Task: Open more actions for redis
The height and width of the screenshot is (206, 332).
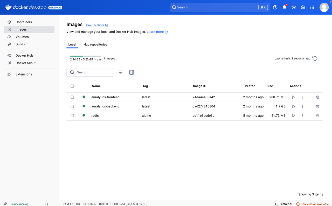Action: coord(303,116)
